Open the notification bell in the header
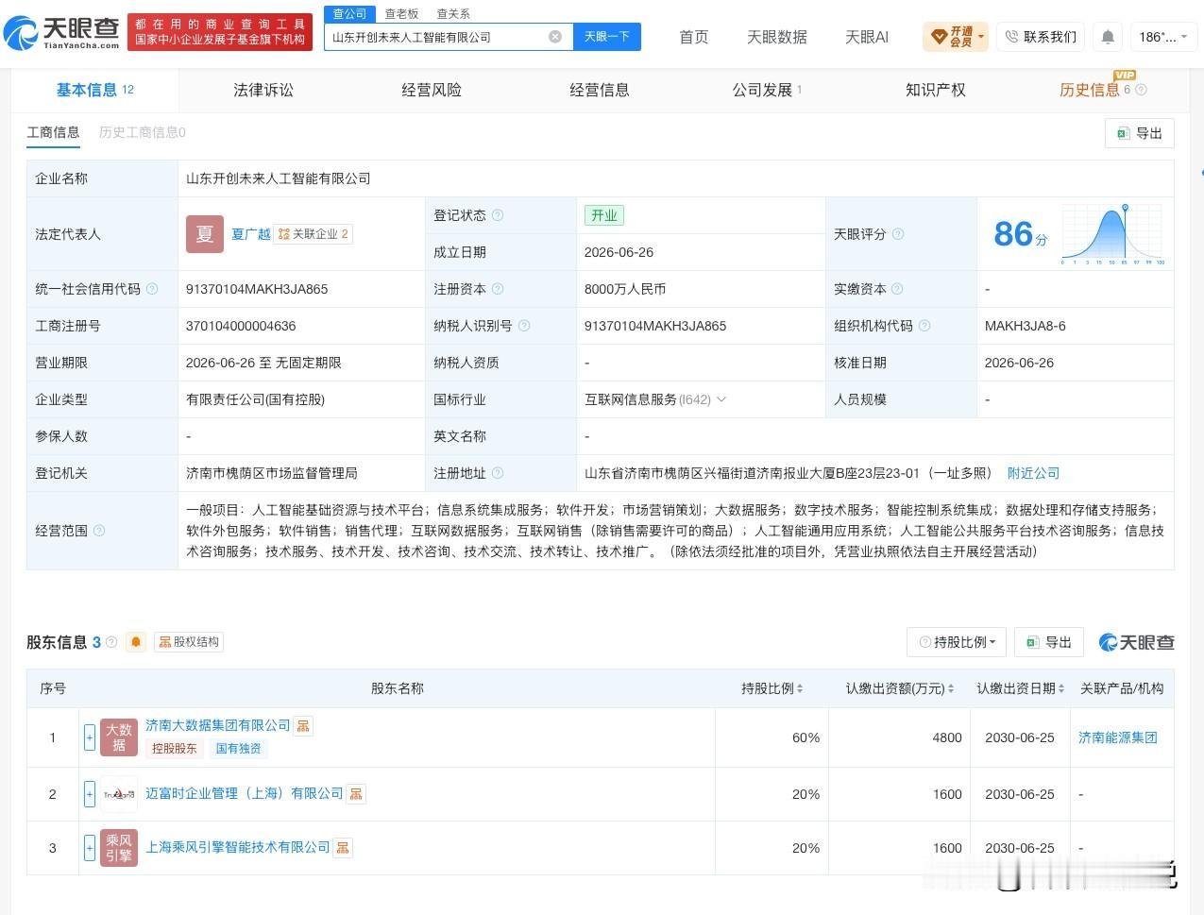The width and height of the screenshot is (1204, 915). [1108, 37]
